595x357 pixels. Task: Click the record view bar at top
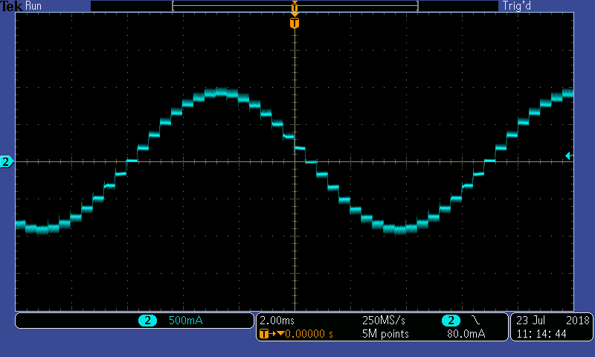295,6
